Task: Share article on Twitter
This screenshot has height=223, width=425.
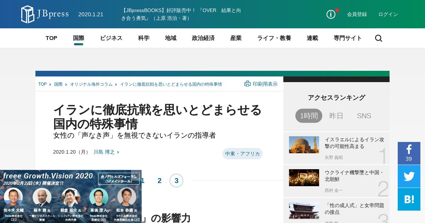Action: [x=409, y=176]
